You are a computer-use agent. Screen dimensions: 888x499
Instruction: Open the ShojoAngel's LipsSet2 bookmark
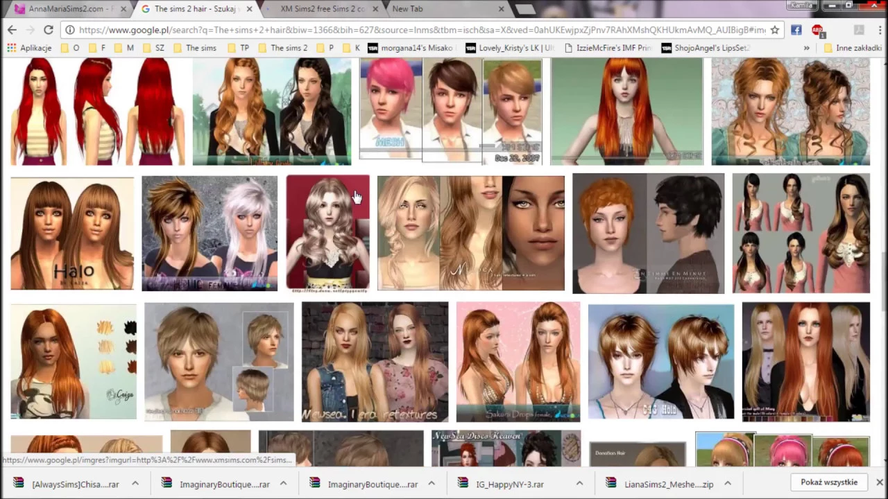pos(706,48)
